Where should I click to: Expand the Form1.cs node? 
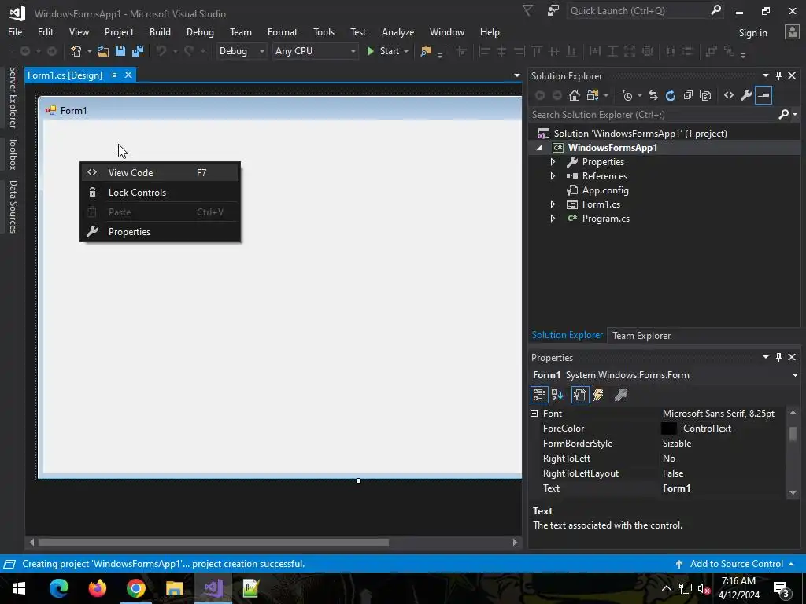tap(553, 204)
